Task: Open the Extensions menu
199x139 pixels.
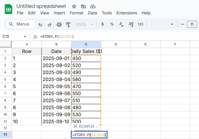Action: coord(127,13)
